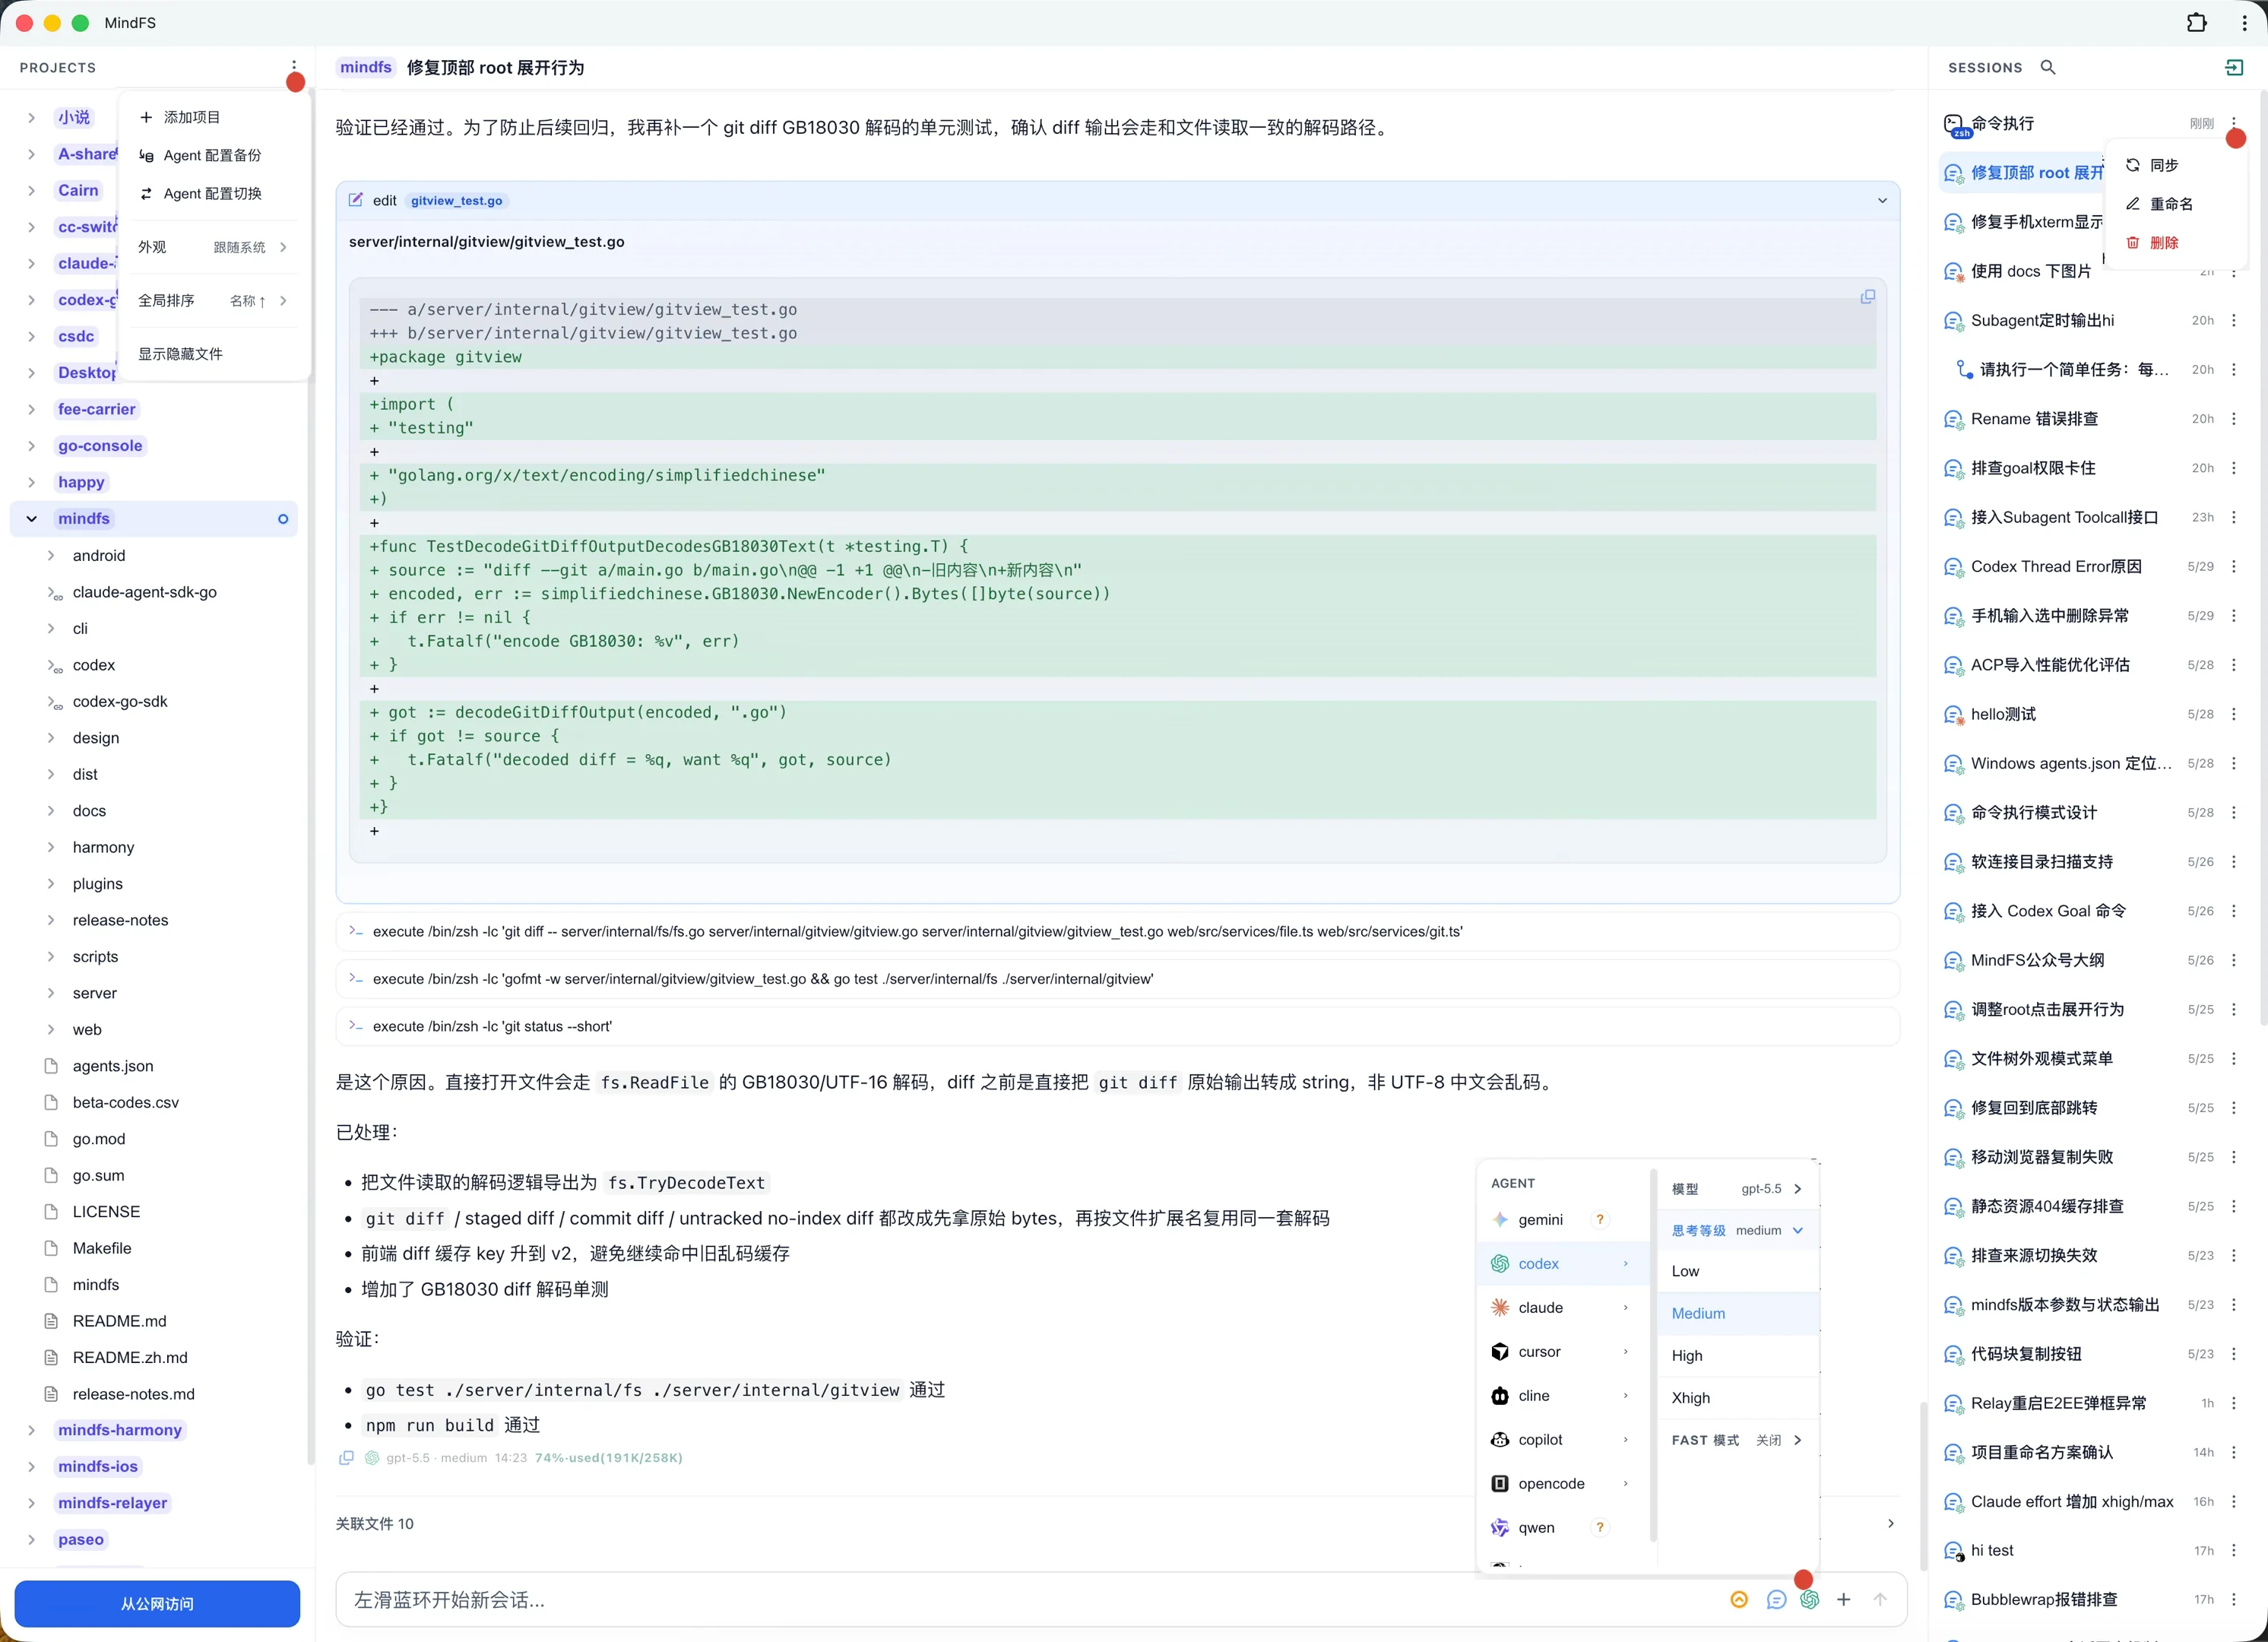Click the status circle on mindfs project

click(283, 519)
